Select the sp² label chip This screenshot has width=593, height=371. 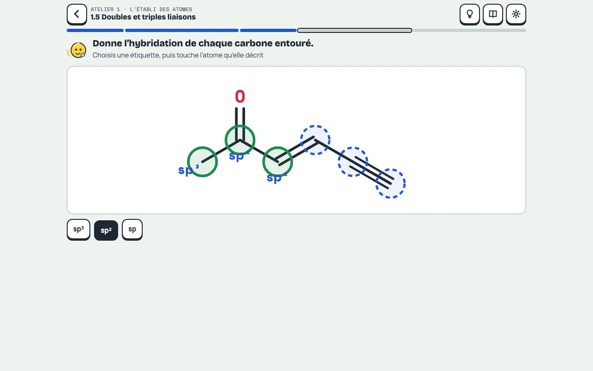pos(106,230)
